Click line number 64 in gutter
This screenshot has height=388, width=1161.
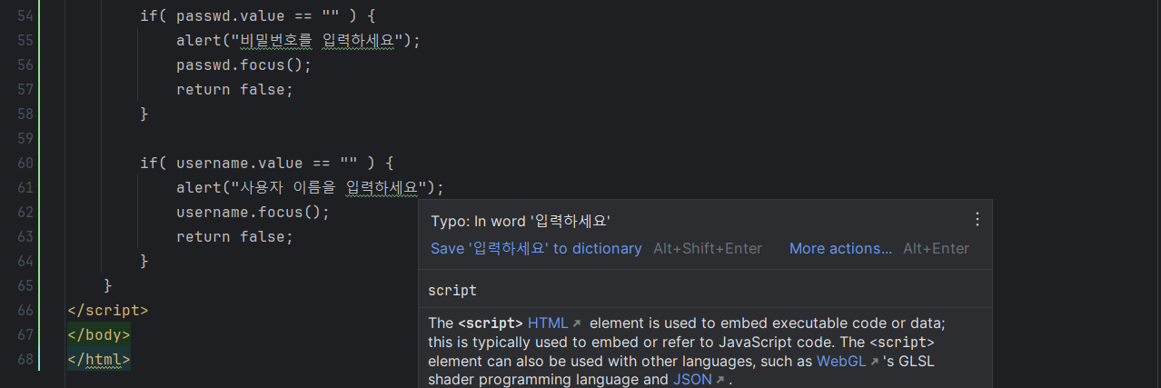point(25,261)
